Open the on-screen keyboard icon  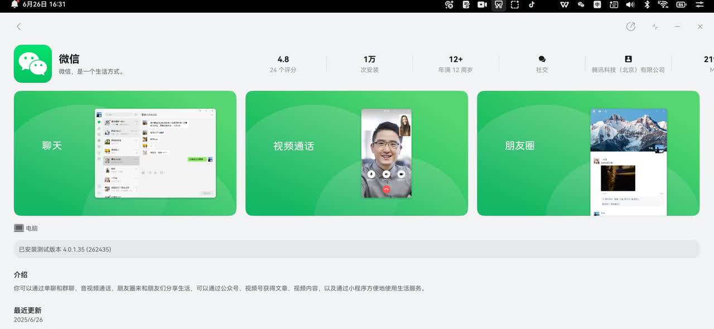click(614, 4)
